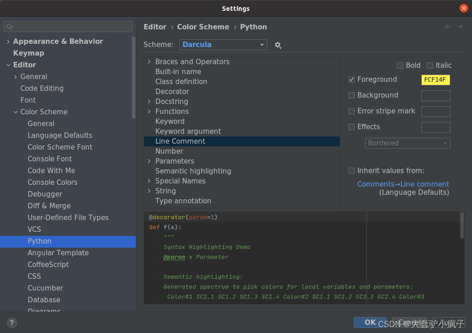
Task: Select Number in the attributes list
Action: coord(169,151)
